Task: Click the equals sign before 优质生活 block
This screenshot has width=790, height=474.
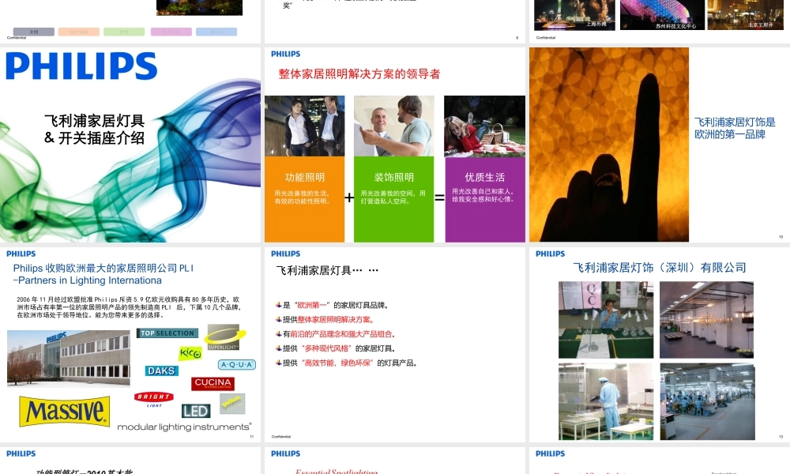Action: (439, 197)
